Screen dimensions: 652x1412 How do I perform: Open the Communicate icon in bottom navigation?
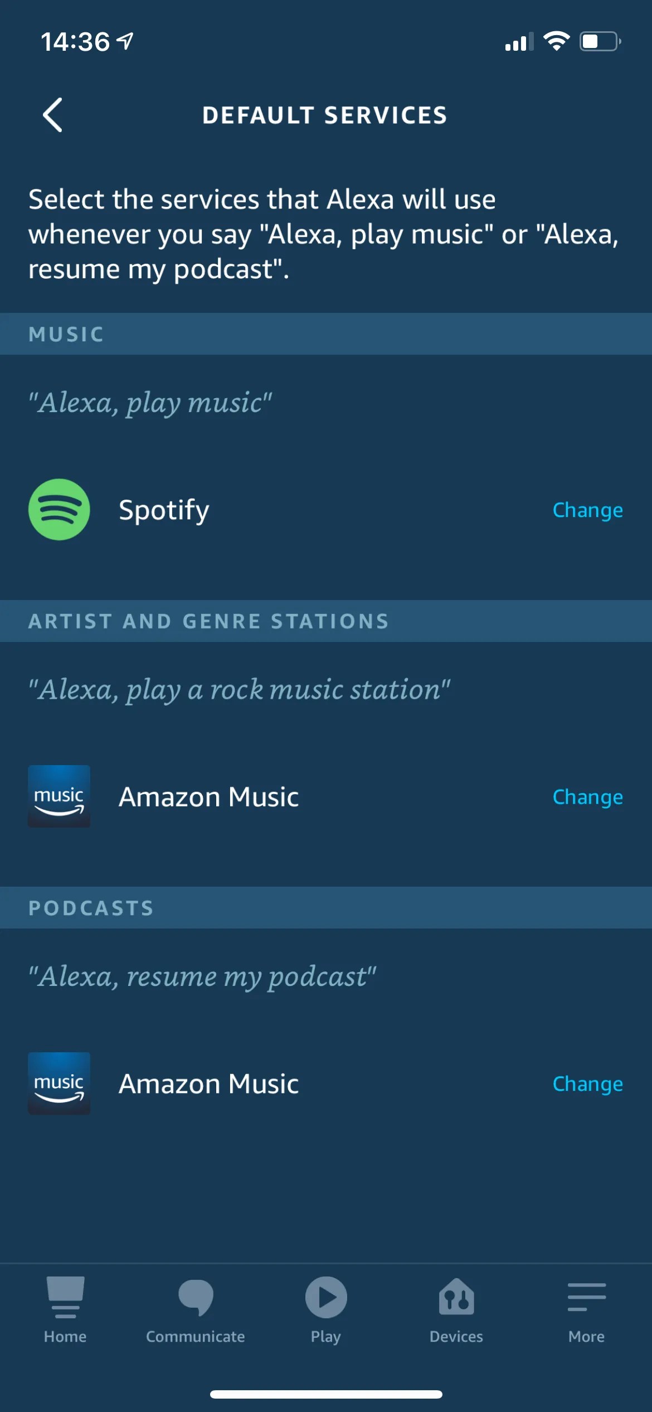tap(196, 1297)
